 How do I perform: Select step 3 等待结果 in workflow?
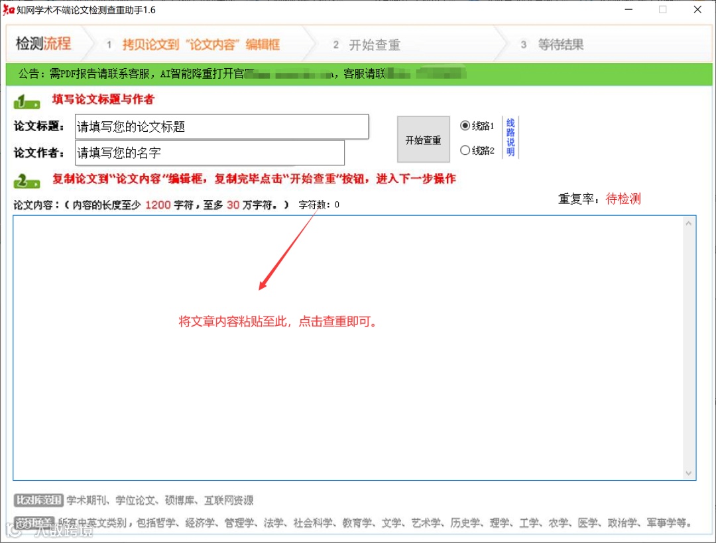552,44
